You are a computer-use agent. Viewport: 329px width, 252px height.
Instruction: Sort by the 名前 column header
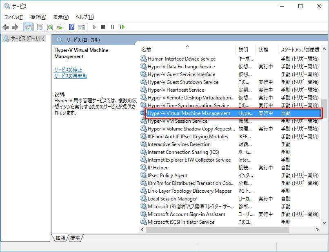click(188, 49)
